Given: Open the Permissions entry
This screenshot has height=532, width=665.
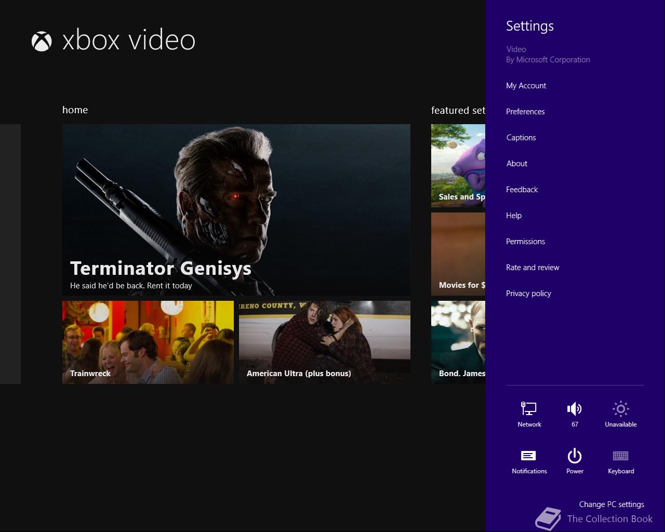Looking at the screenshot, I should [525, 242].
